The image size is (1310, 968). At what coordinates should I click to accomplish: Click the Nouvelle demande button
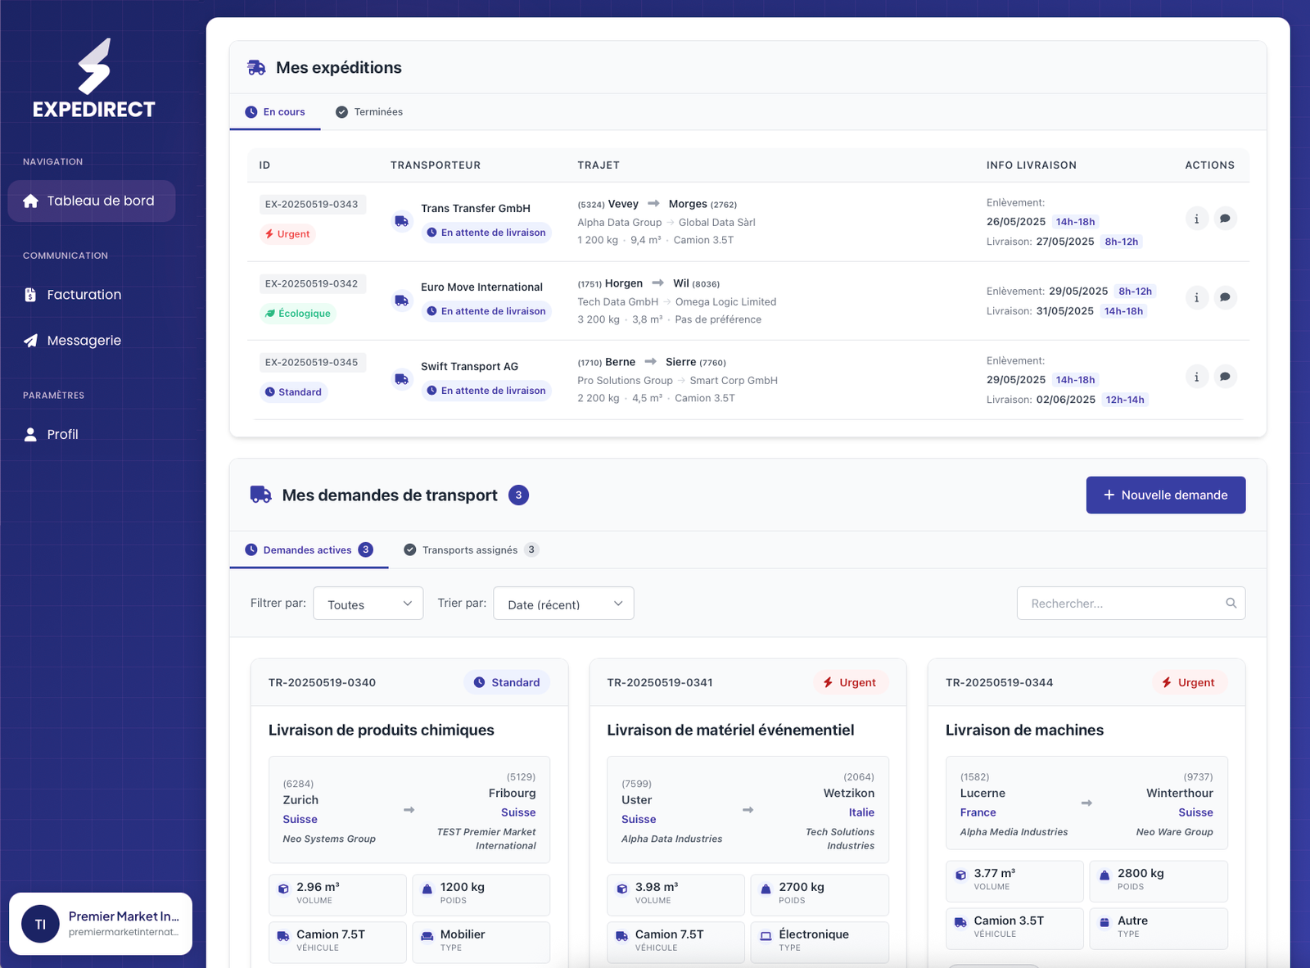point(1166,495)
